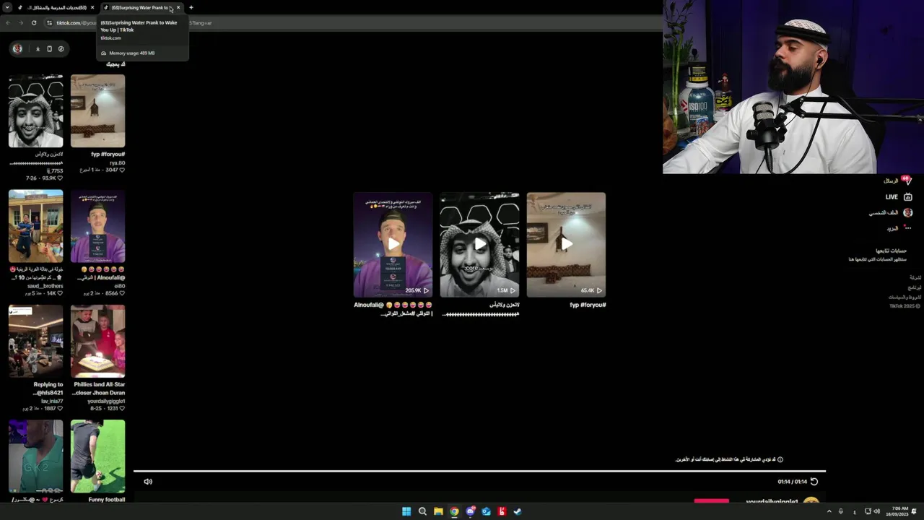Screen dimensions: 924x520
Task: Click the compass explore icon
Action: pos(61,48)
